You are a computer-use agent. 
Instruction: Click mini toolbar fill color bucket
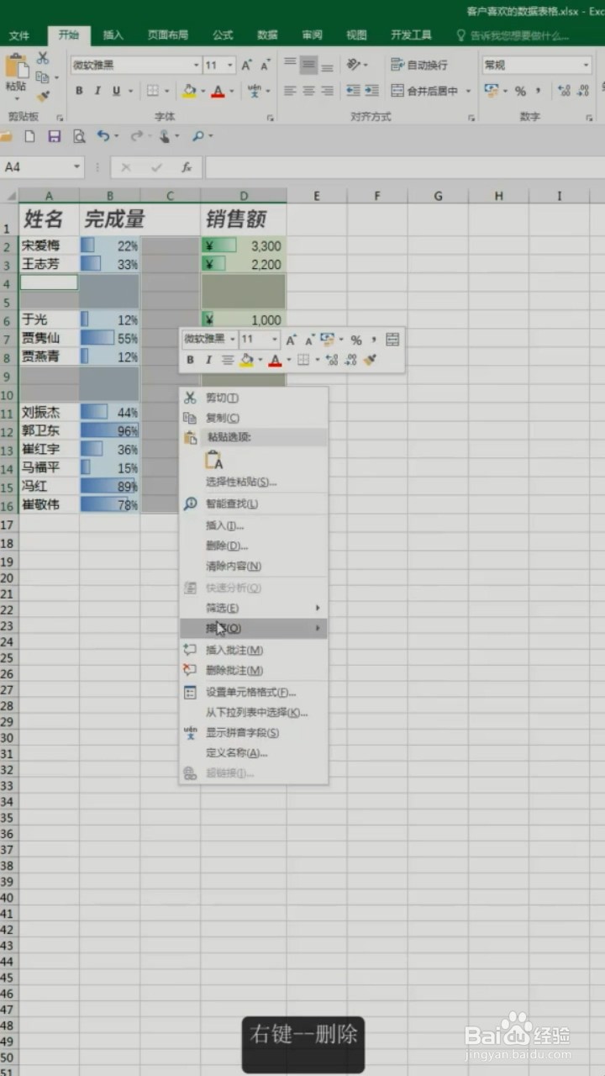(x=246, y=360)
